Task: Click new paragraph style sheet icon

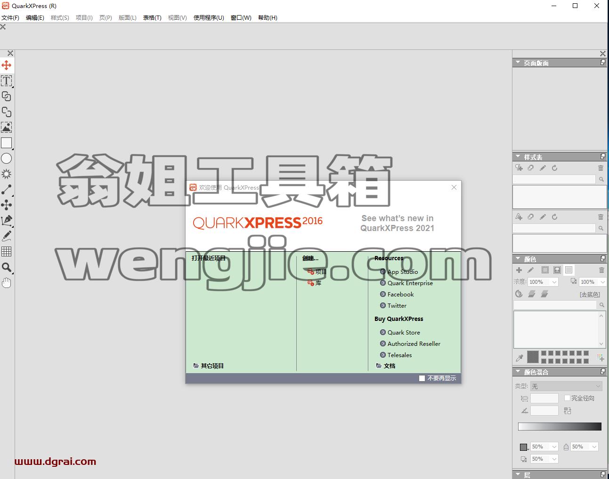Action: pos(519,168)
